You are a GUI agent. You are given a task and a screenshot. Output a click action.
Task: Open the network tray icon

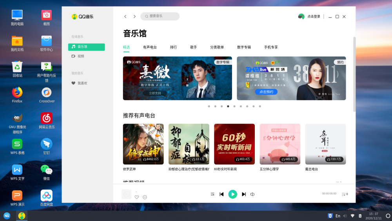352,216
